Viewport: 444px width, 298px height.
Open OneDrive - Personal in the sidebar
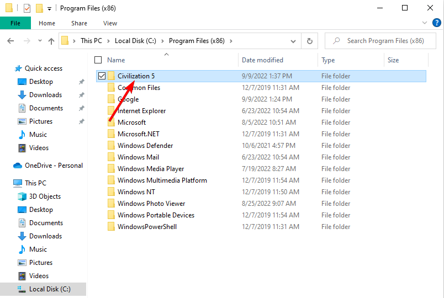point(54,166)
